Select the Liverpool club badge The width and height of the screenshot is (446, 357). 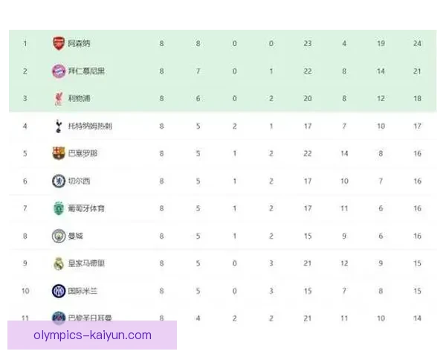tap(59, 98)
